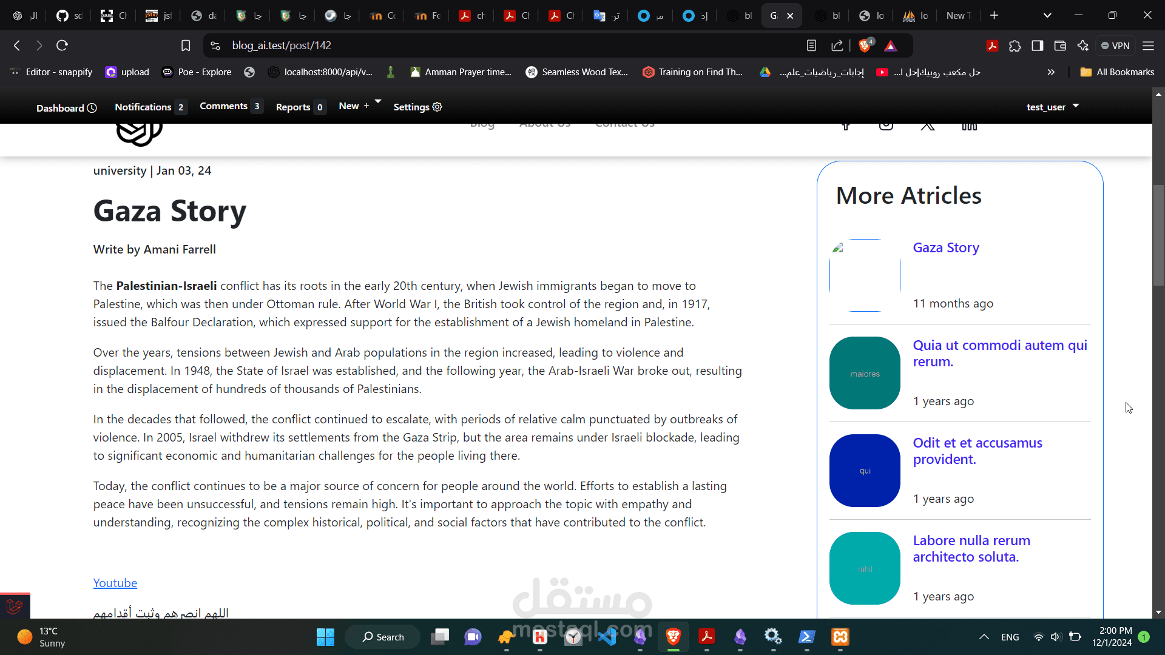1165x655 pixels.
Task: Click the Windows Start button
Action: [325, 637]
